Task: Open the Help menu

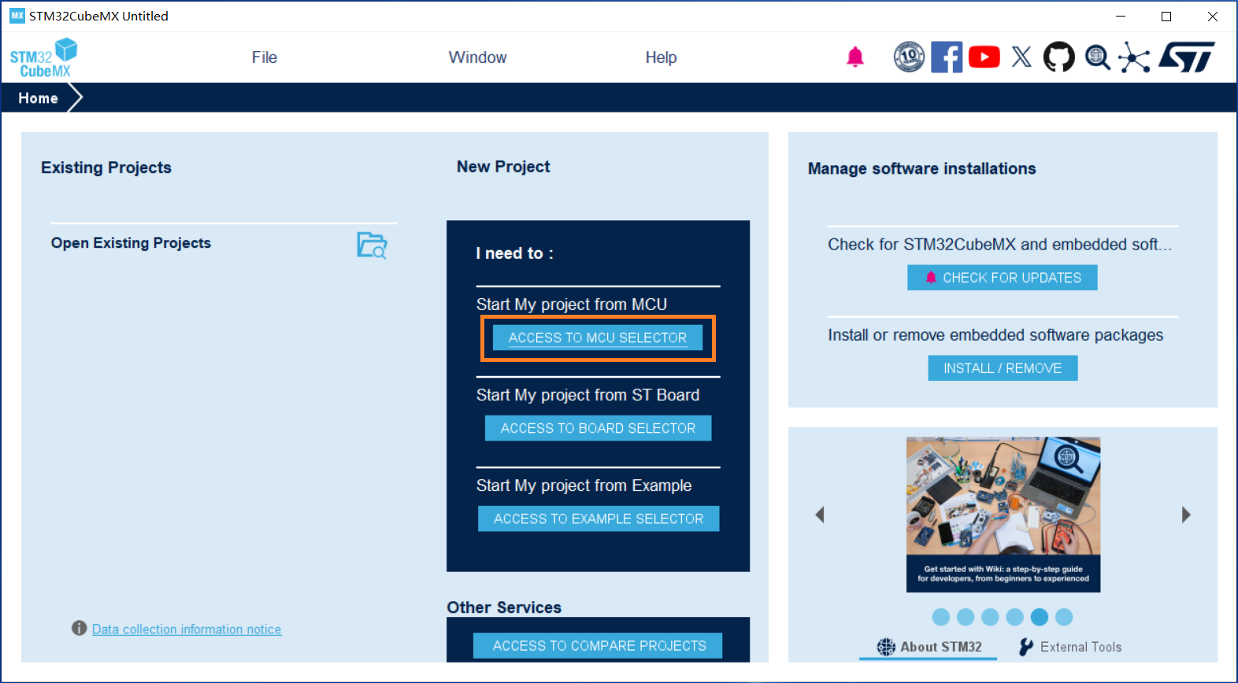Action: (x=661, y=57)
